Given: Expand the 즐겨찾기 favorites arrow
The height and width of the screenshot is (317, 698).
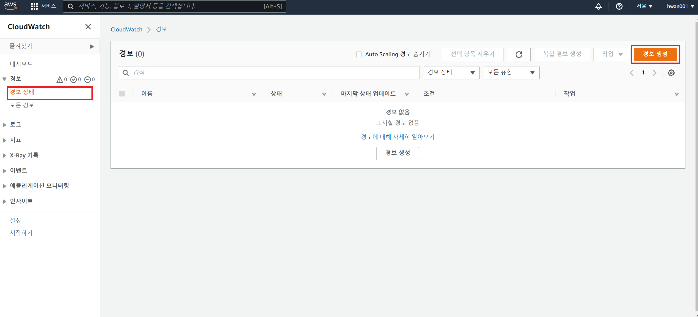Looking at the screenshot, I should click(x=92, y=46).
